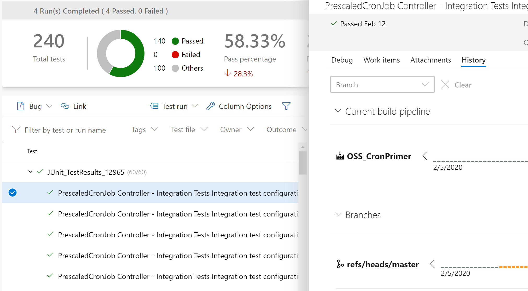Switch to the Debug tab
This screenshot has width=528, height=291.
(x=342, y=60)
